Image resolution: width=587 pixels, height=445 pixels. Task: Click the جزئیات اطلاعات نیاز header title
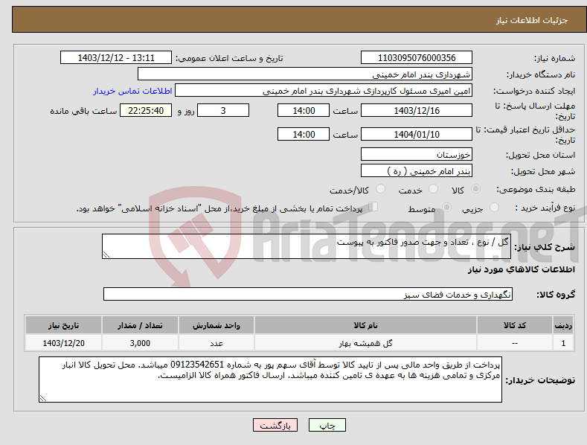[532, 20]
